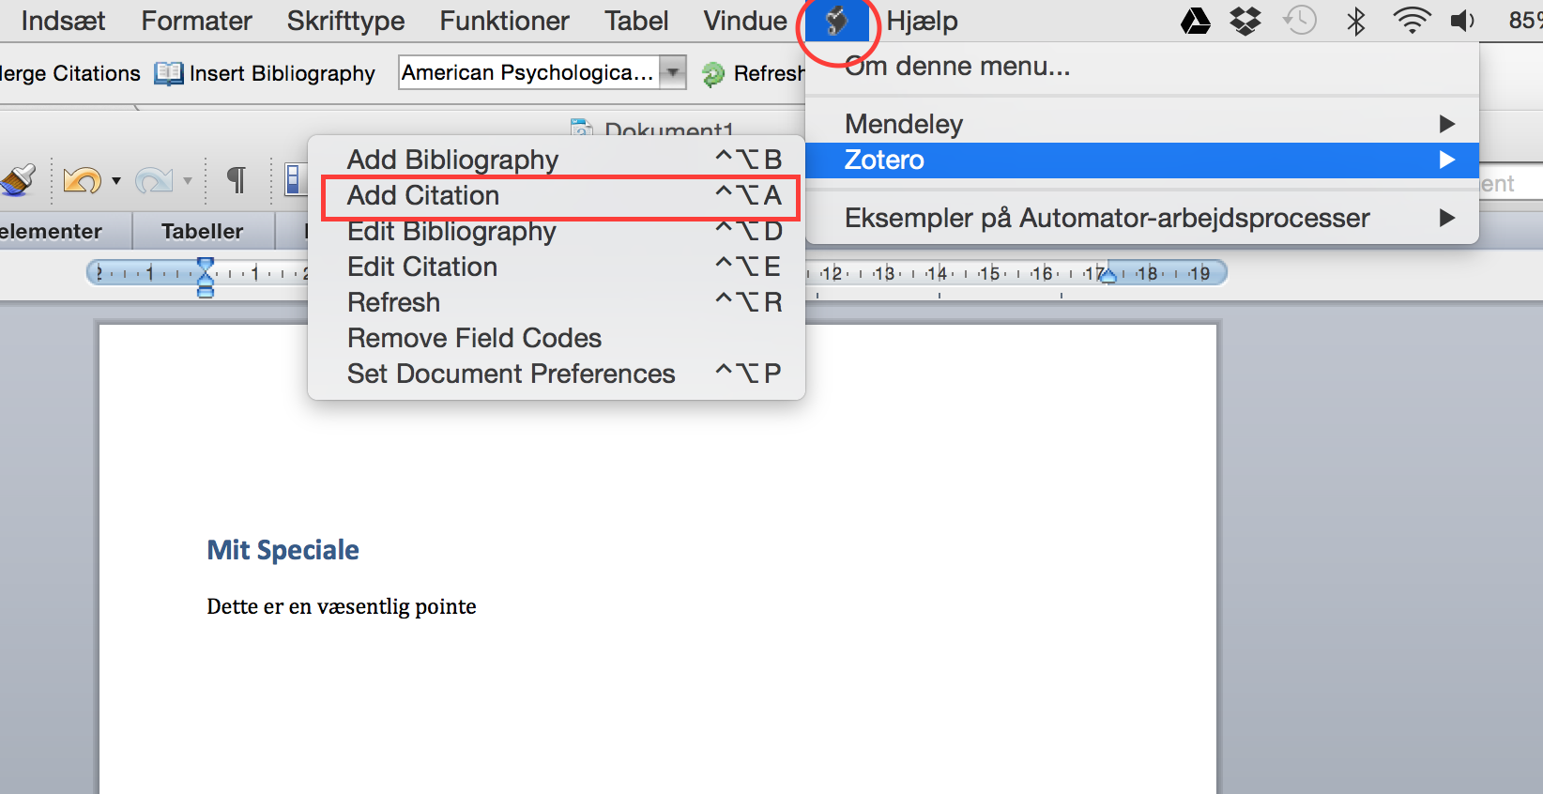Open the circled script menu in the menu bar

point(838,21)
